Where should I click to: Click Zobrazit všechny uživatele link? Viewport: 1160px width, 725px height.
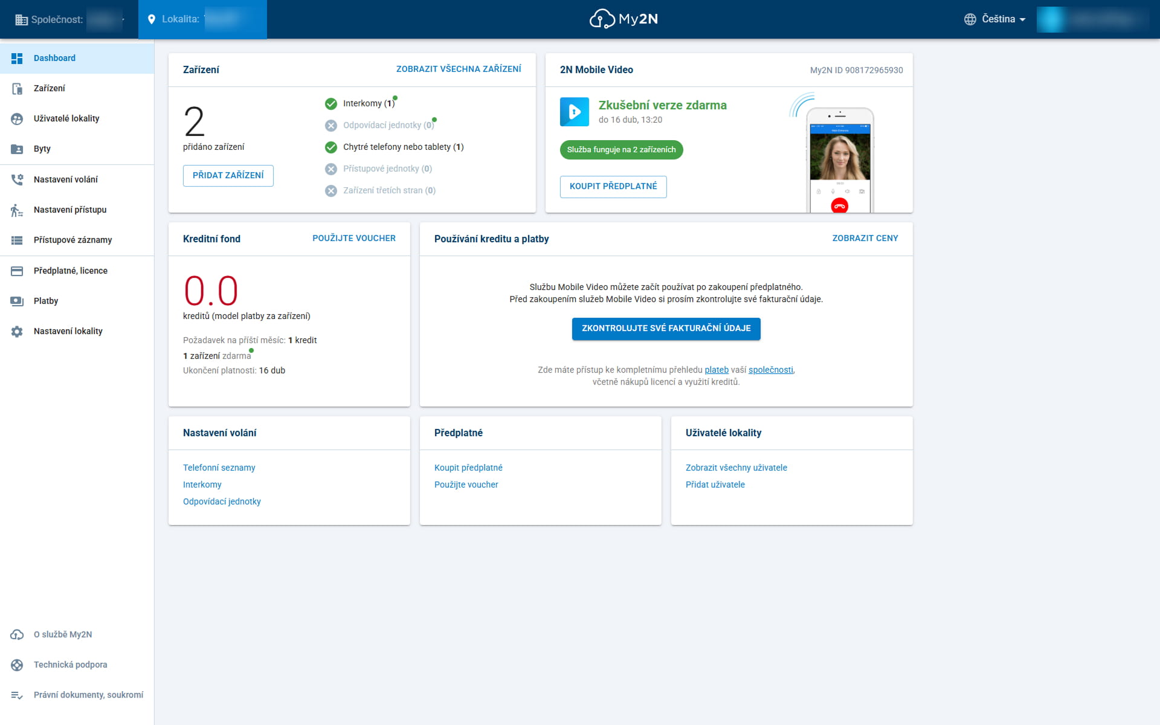(x=736, y=468)
